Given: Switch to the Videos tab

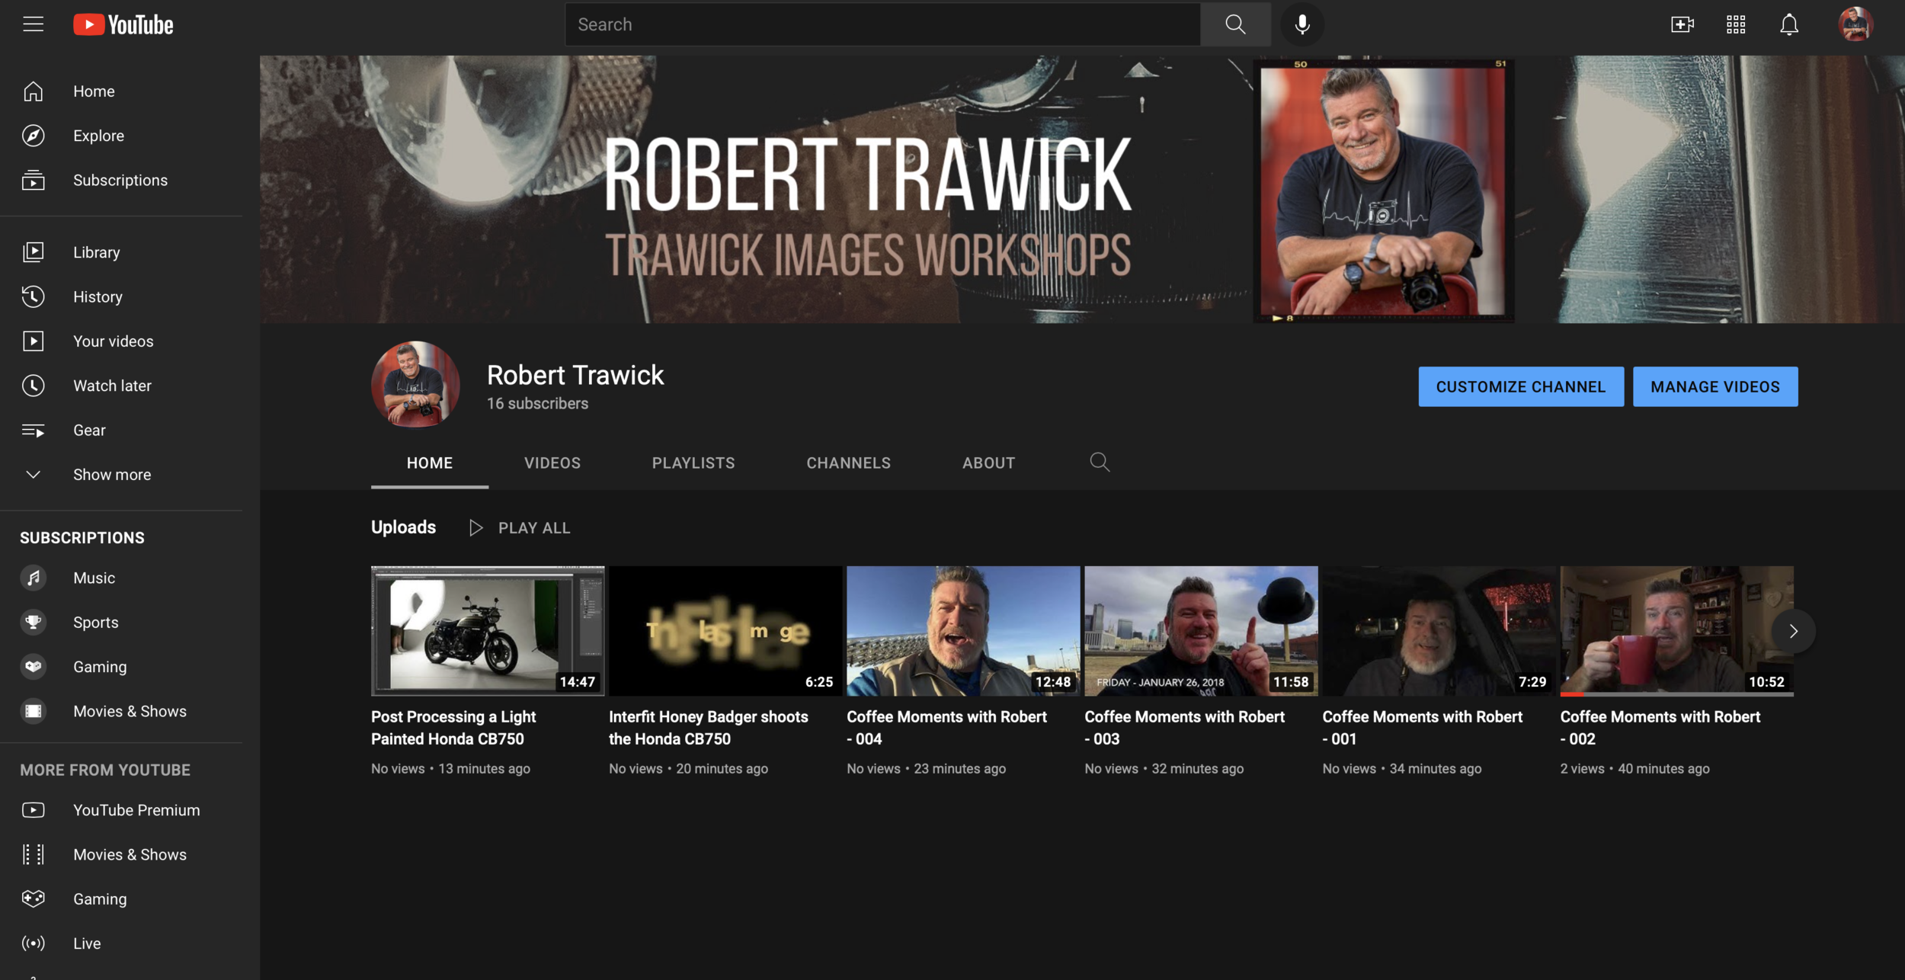Looking at the screenshot, I should [552, 463].
